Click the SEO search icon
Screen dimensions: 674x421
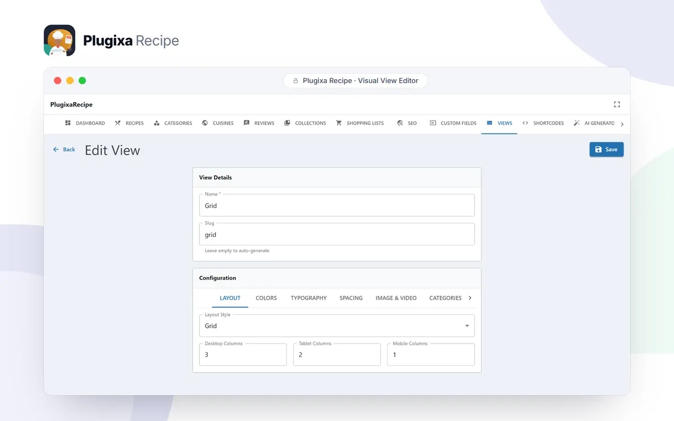[400, 123]
